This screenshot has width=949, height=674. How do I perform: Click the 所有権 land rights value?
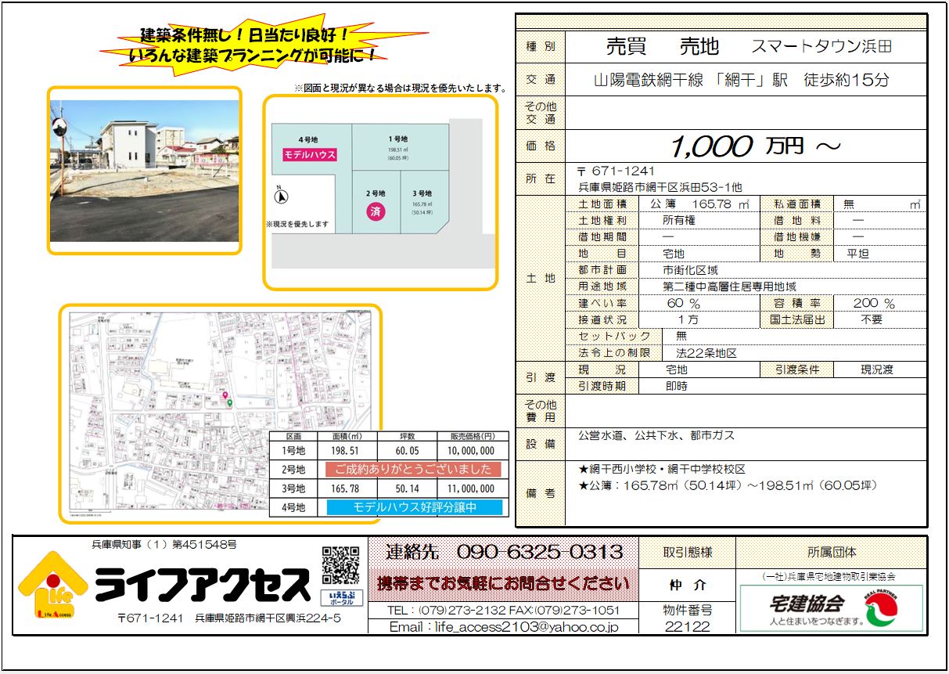coord(678,221)
